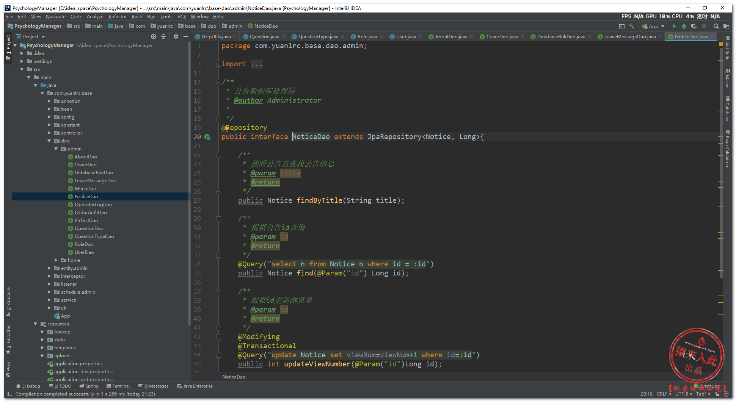Switch to the CoverDao.java editor tab
The width and height of the screenshot is (736, 402).
(502, 37)
